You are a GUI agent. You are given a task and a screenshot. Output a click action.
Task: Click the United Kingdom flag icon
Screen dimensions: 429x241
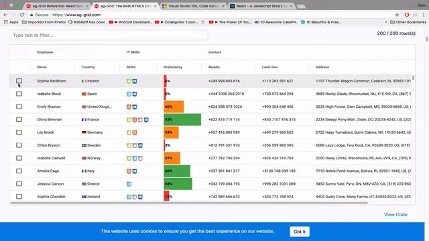pos(84,107)
